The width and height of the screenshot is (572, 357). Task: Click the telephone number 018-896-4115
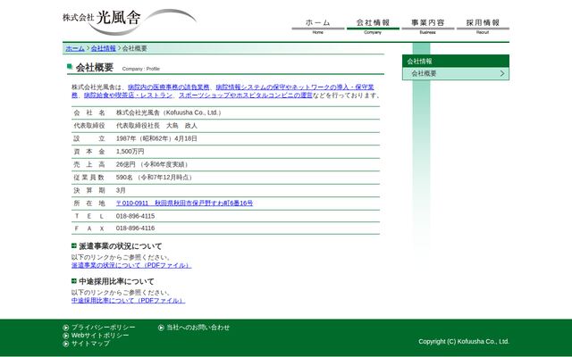click(135, 216)
